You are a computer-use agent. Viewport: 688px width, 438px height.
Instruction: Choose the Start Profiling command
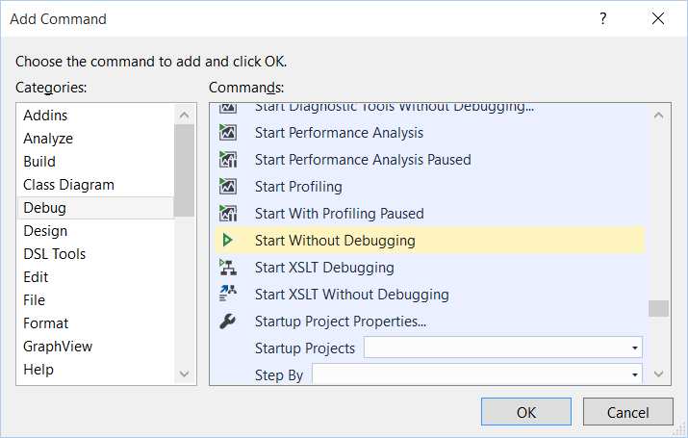click(429, 187)
